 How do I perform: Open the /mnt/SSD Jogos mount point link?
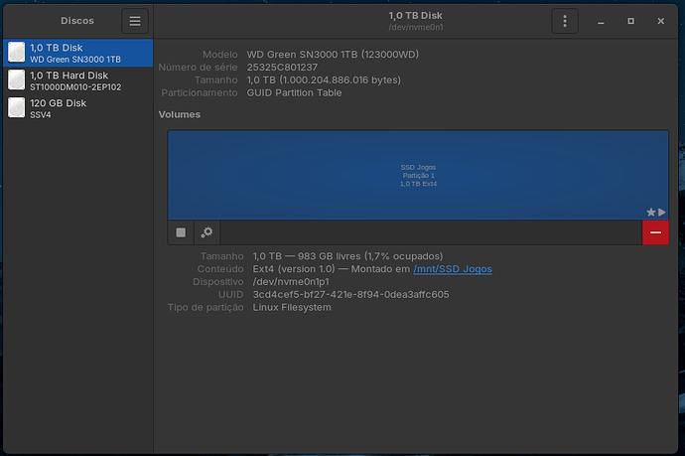[x=453, y=269]
